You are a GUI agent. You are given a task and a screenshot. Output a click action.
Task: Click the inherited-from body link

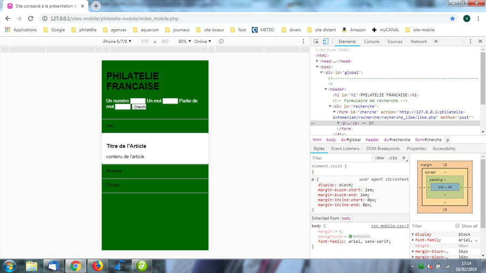pyautogui.click(x=346, y=218)
